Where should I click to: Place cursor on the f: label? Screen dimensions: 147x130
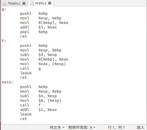[4, 41]
